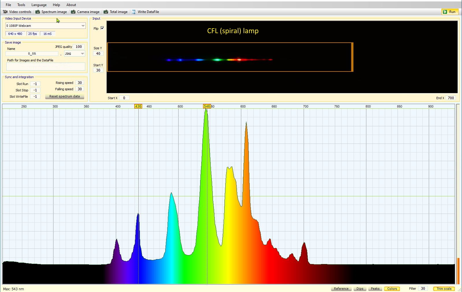Image resolution: width=462 pixels, height=292 pixels.
Task: Click the Start X value field
Action: [124, 98]
